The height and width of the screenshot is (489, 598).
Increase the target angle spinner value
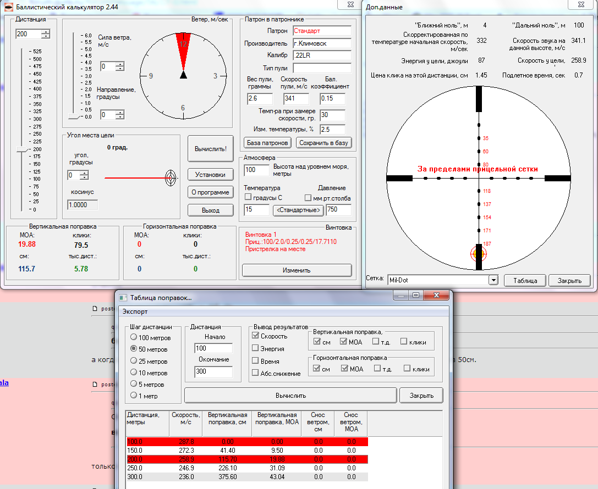(84, 173)
